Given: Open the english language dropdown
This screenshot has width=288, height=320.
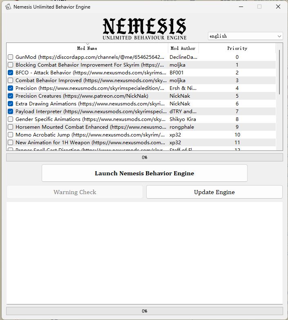Looking at the screenshot, I should point(246,36).
